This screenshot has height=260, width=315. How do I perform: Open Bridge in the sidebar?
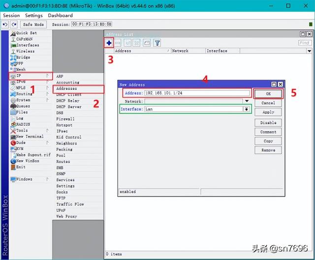[x=31, y=58]
